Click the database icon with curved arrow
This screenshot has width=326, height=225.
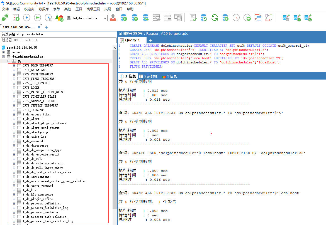point(145,18)
